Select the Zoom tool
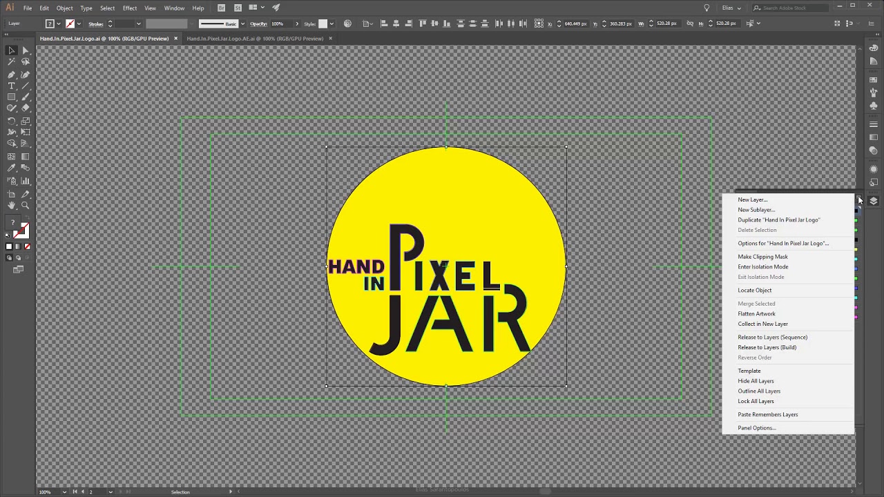Viewport: 884px width, 497px height. coord(26,206)
